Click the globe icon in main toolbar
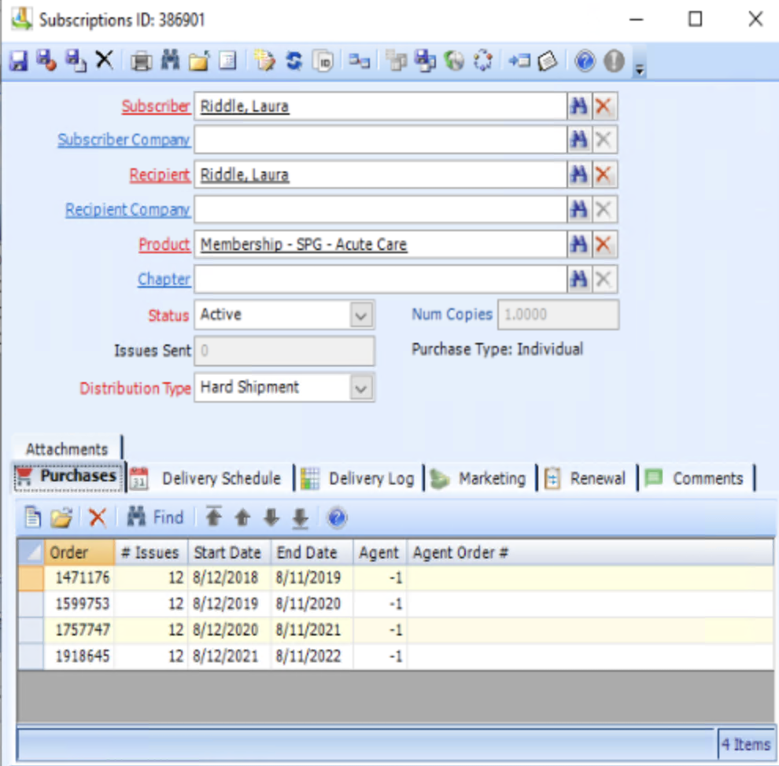 (x=454, y=61)
